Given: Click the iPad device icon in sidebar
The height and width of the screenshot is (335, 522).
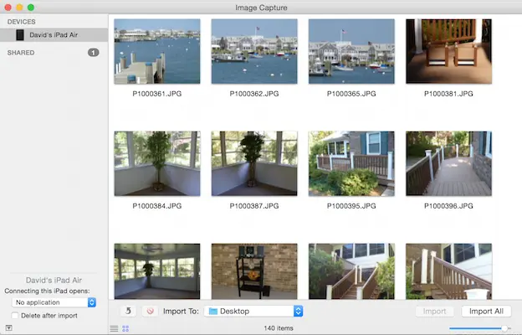Looking at the screenshot, I should point(20,35).
